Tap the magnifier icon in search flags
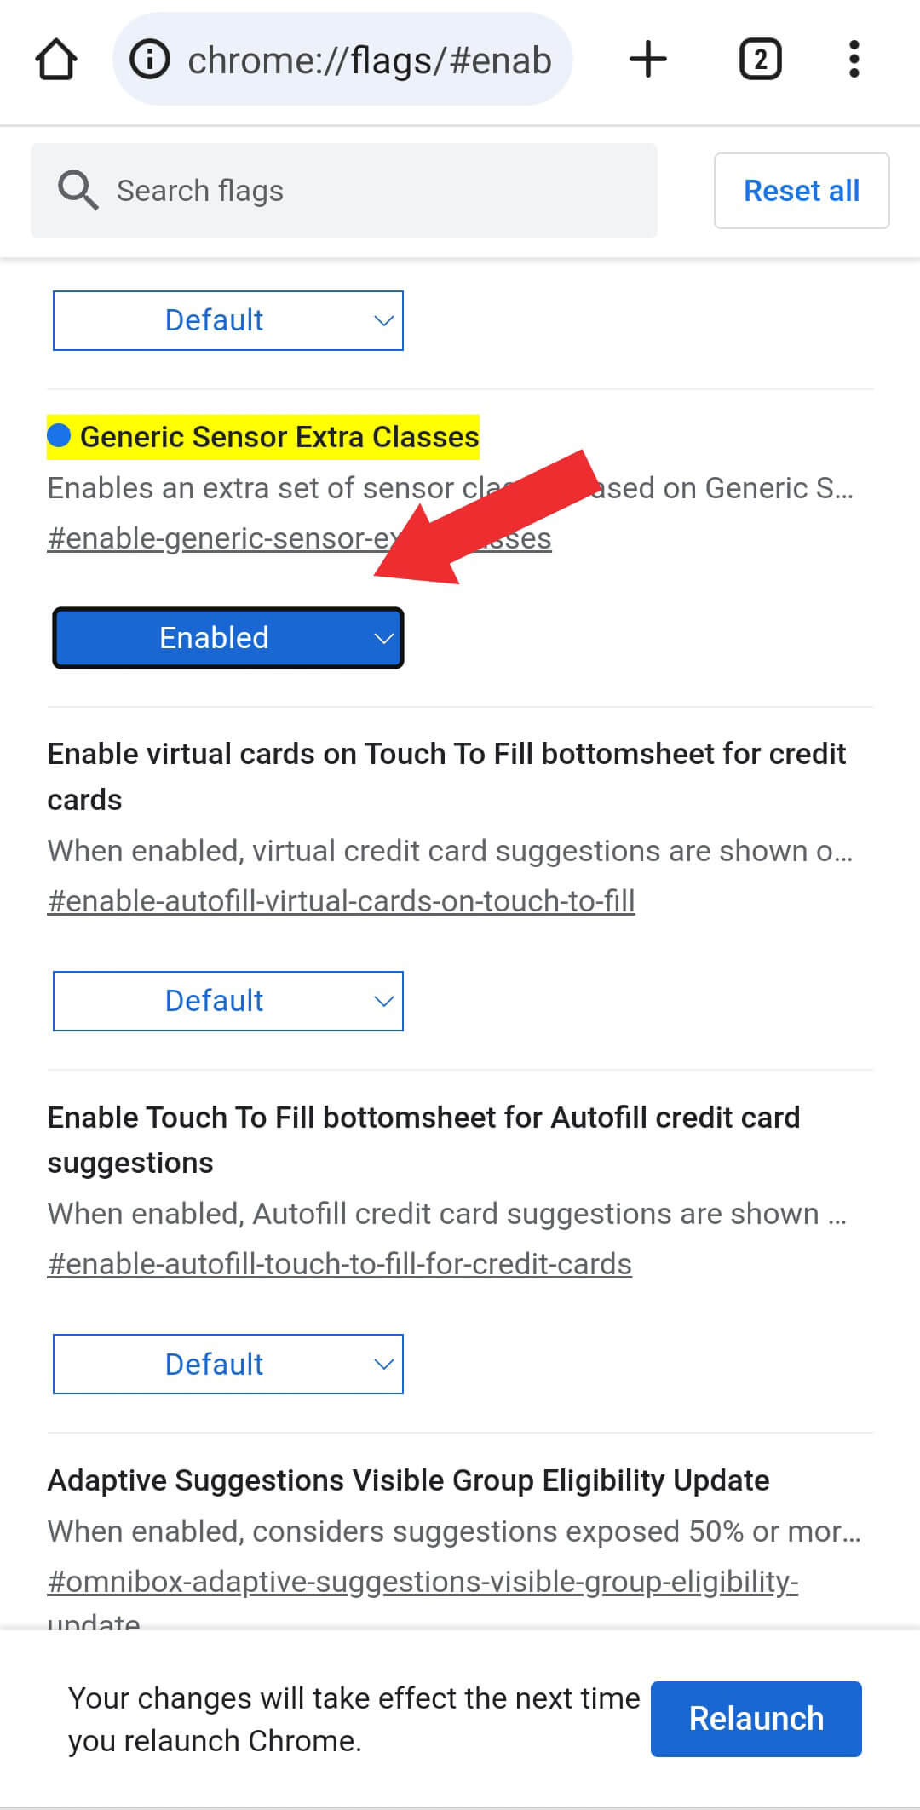The height and width of the screenshot is (1810, 920). (78, 190)
